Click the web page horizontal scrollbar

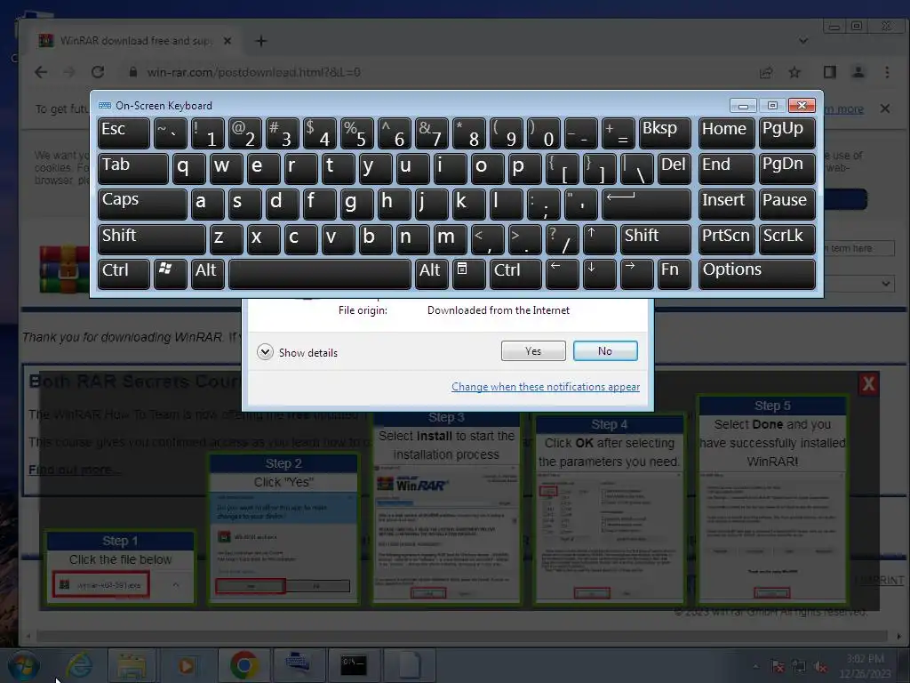462,636
